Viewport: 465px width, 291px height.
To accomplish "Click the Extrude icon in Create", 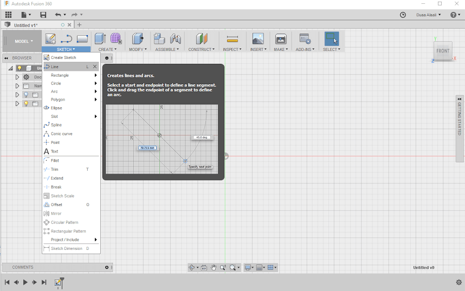I will tap(100, 39).
